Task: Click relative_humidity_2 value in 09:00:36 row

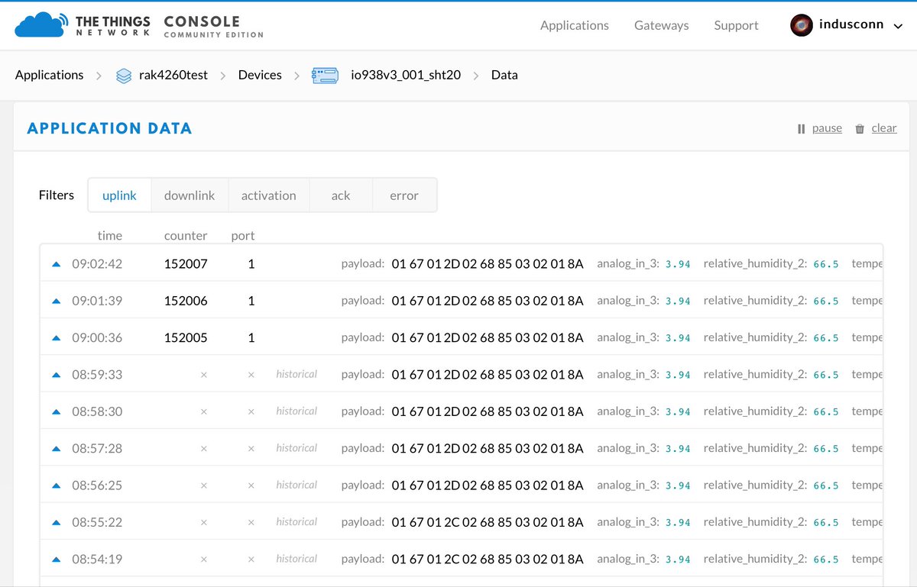Action: click(x=826, y=338)
